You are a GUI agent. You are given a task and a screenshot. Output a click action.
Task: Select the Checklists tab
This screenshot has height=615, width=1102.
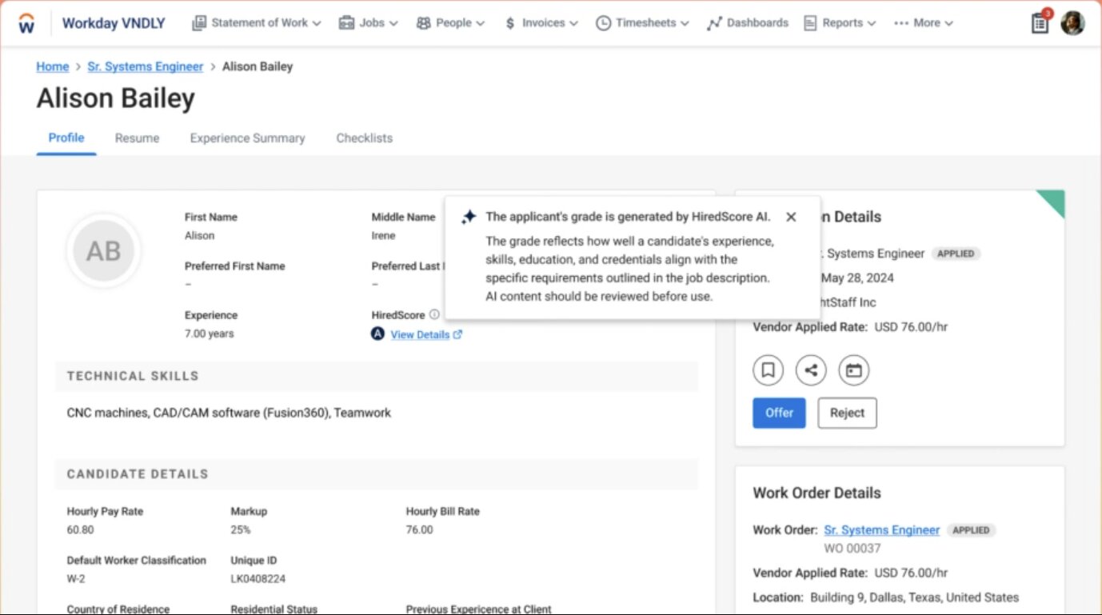coord(364,138)
